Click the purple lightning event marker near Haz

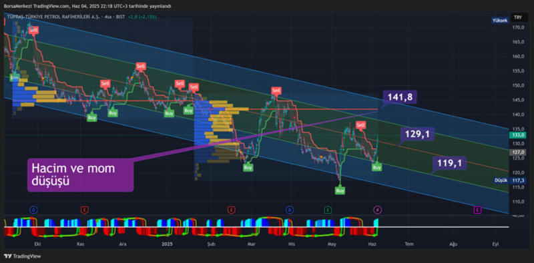tap(378, 210)
